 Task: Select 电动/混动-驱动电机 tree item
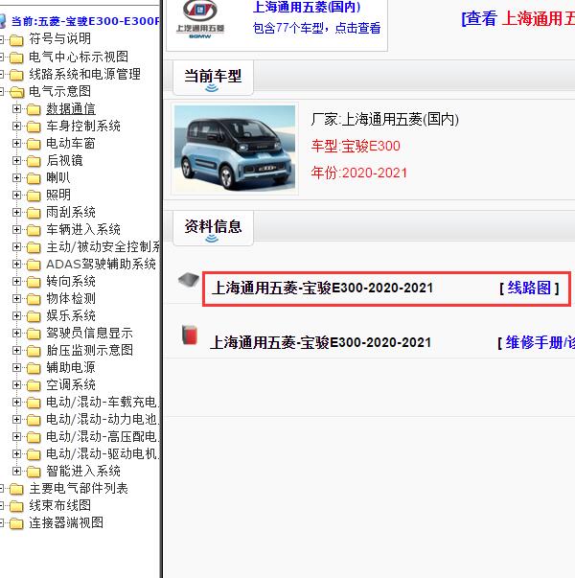click(x=103, y=453)
